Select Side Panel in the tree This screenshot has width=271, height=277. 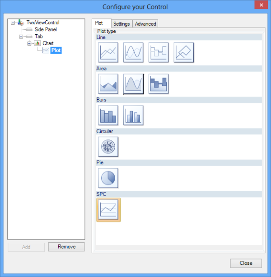click(x=46, y=29)
